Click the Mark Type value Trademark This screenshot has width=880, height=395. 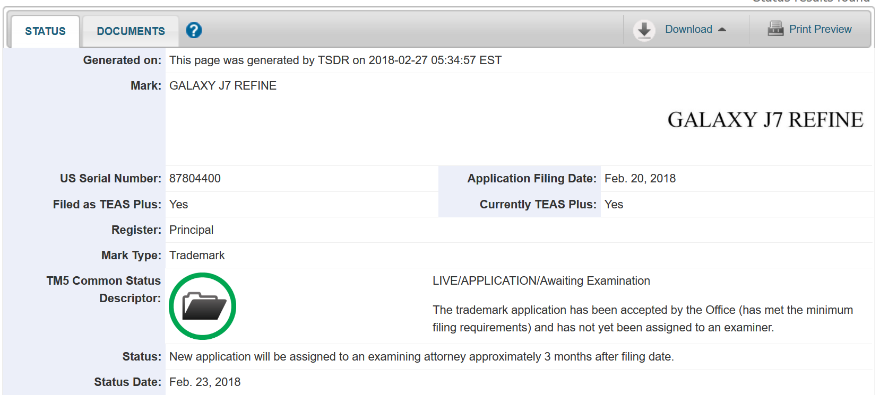pos(197,256)
